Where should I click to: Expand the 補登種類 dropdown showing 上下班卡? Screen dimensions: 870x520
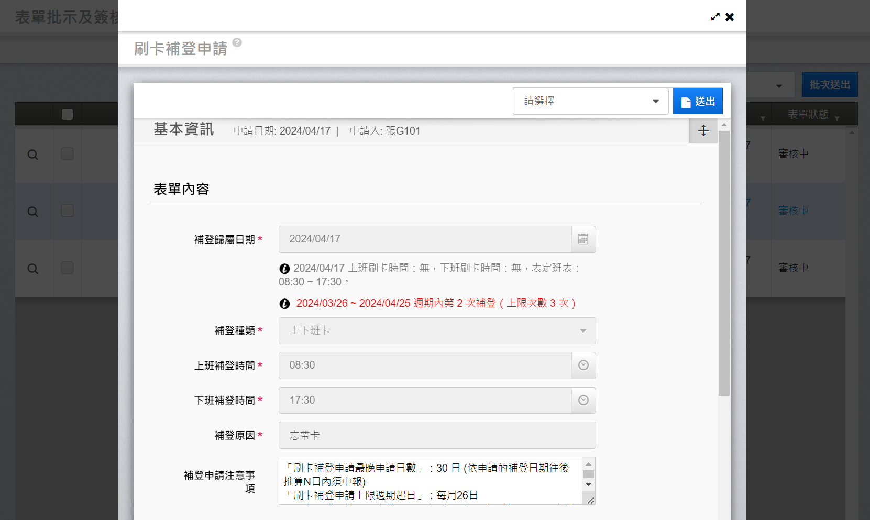pos(437,331)
